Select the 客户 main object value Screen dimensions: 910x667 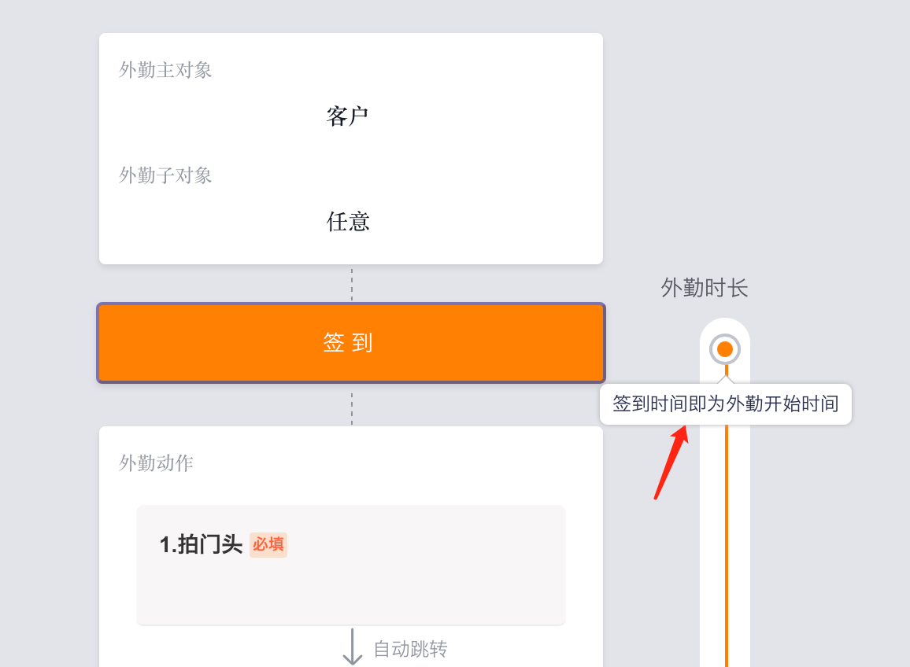tap(347, 116)
